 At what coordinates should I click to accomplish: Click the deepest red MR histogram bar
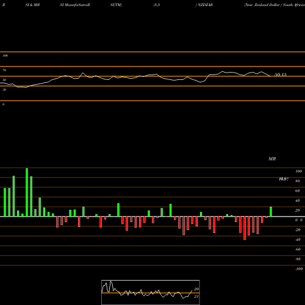(x=245, y=228)
